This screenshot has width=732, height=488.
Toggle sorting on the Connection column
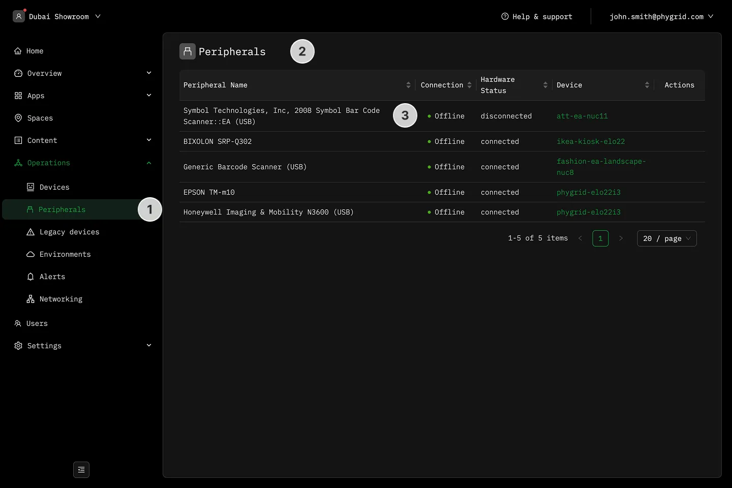[x=469, y=85]
